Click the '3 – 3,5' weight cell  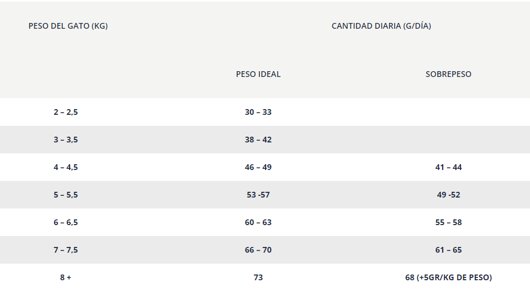click(x=66, y=140)
